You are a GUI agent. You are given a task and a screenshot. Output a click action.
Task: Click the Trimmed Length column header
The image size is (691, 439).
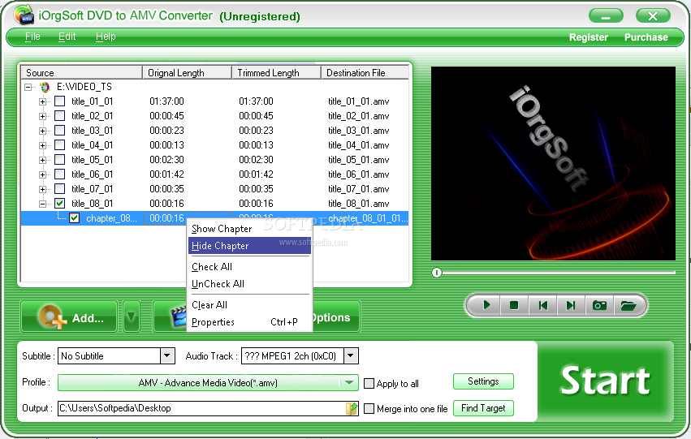(x=276, y=73)
